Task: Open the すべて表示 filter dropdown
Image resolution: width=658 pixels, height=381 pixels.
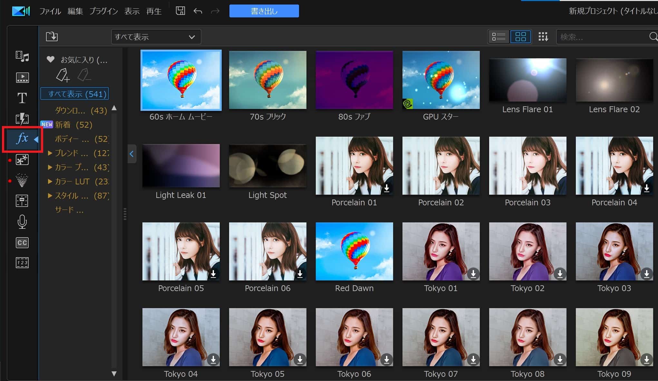Action: point(156,37)
